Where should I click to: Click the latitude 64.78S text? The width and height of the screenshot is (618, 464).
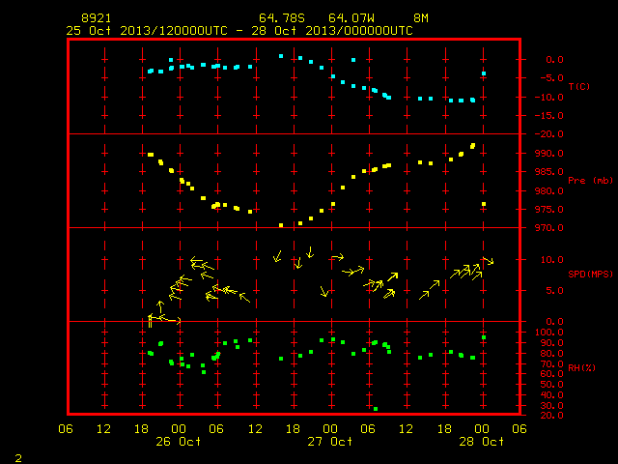(x=282, y=18)
